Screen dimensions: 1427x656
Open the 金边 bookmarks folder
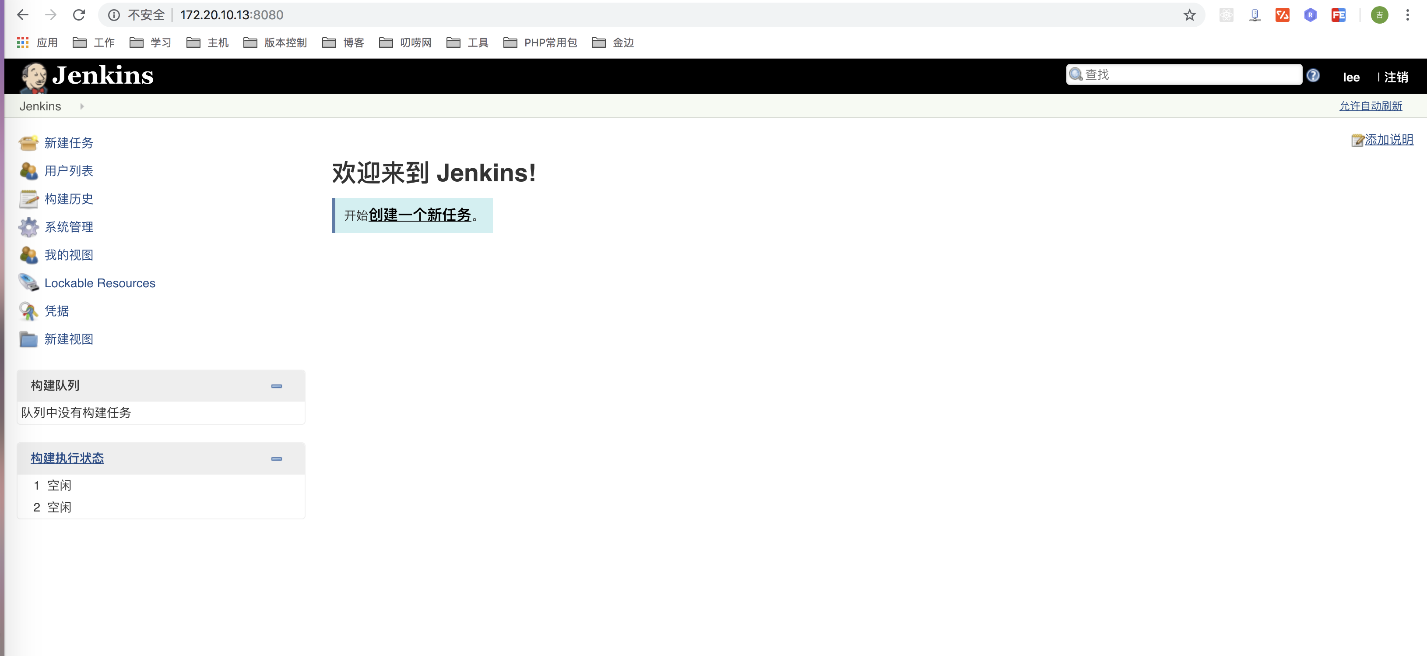(613, 42)
